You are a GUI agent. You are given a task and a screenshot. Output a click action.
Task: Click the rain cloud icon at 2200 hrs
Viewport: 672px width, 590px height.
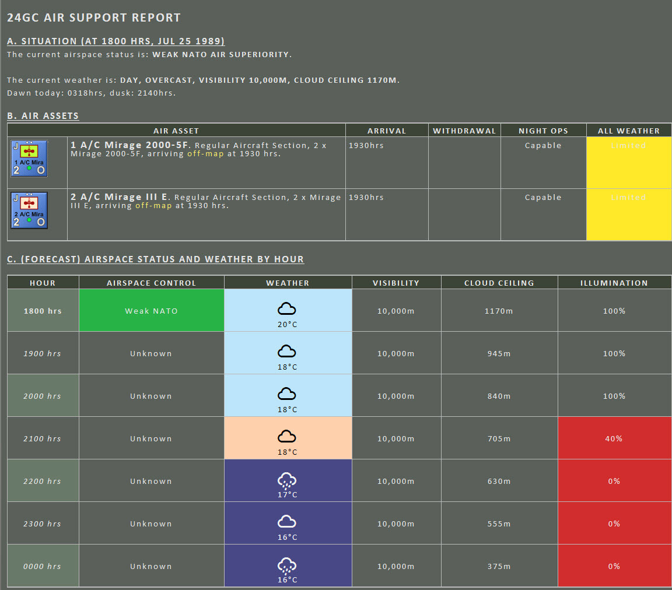287,480
